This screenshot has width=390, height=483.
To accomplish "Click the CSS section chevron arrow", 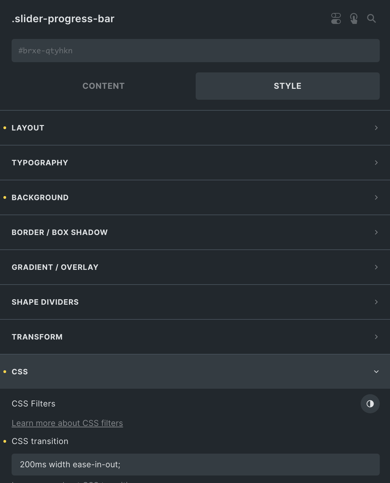I will [376, 372].
